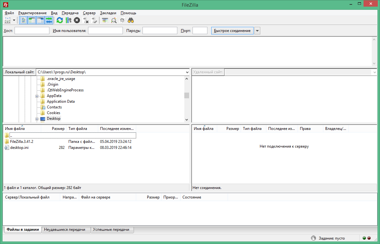Sort remote list by Права column
The height and width of the screenshot is (244, 380).
(x=311, y=129)
